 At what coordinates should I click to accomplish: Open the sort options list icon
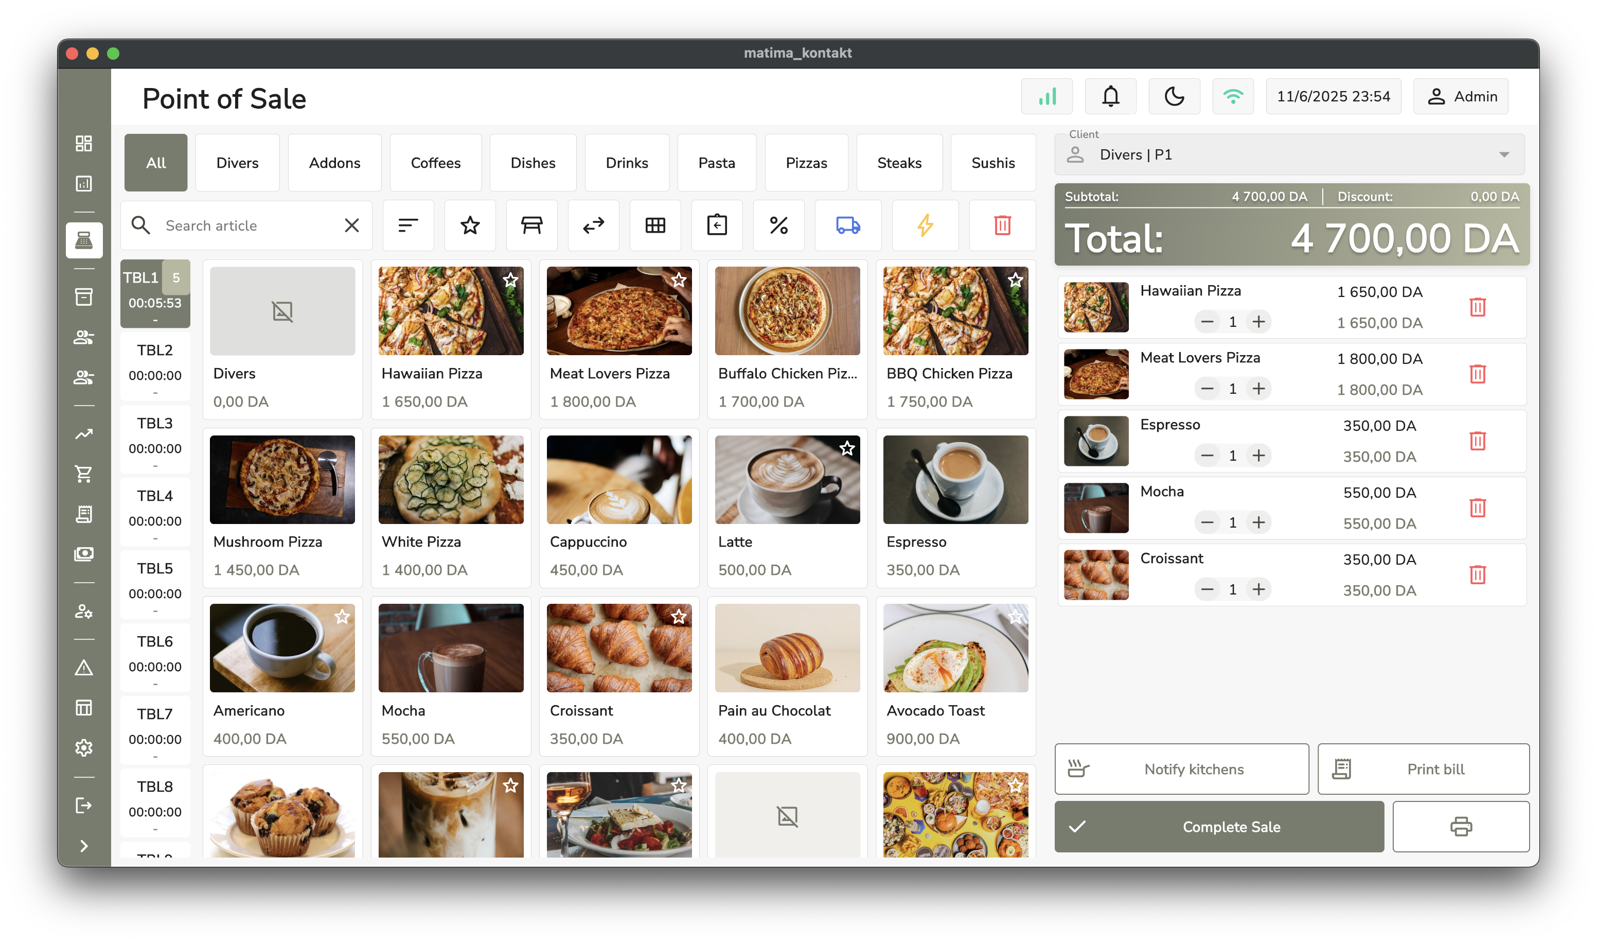407,225
